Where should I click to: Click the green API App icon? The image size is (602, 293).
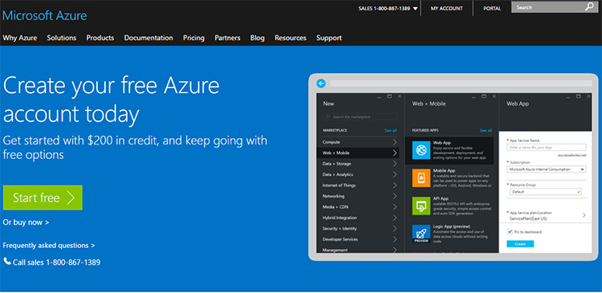click(421, 206)
